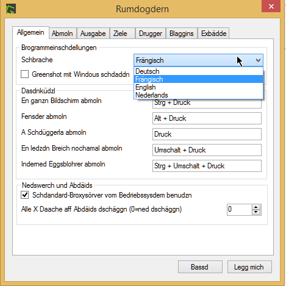Collapse the Schbrache language dropdown arrow

coord(258,60)
